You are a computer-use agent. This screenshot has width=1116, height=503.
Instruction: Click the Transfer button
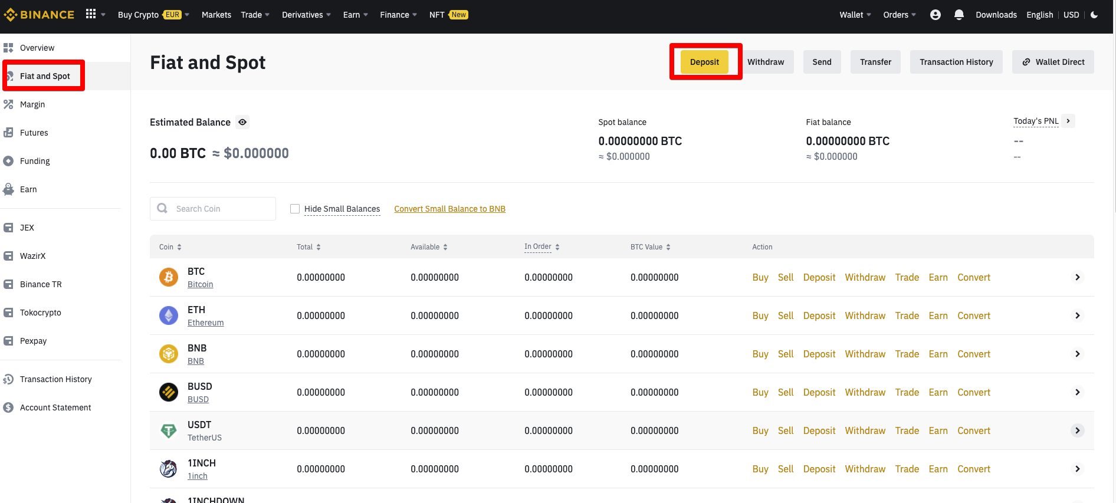click(875, 62)
